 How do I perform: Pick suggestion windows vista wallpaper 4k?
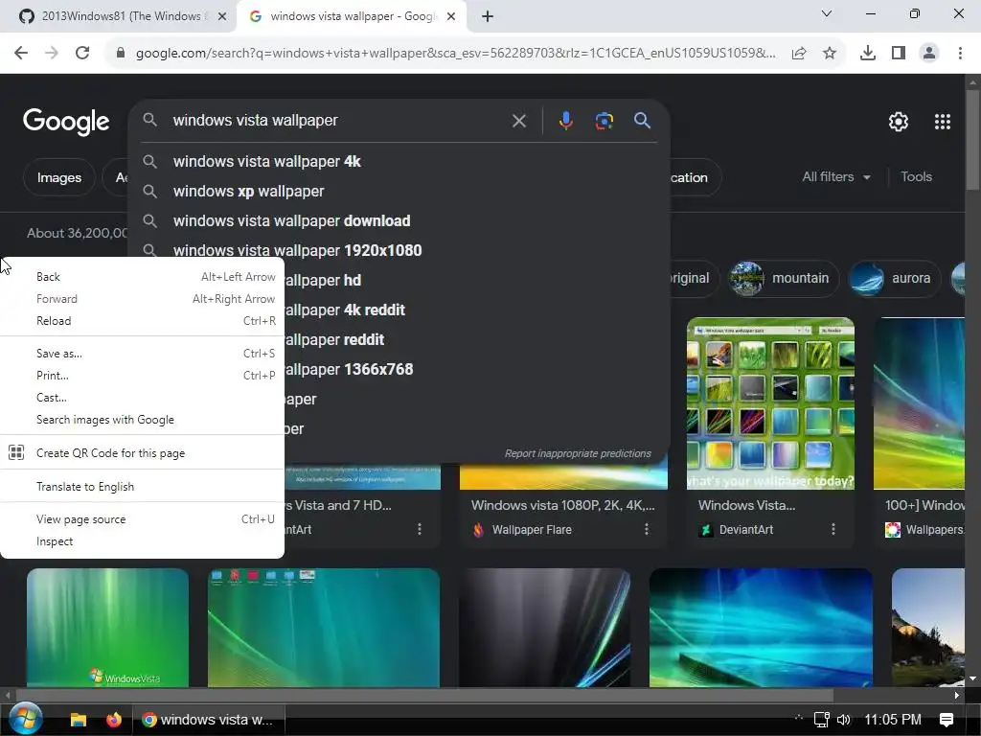(399, 161)
